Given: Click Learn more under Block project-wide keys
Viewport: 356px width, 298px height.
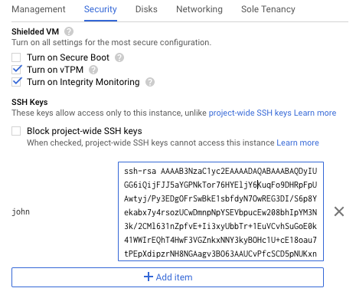Looking at the screenshot, I should click(x=298, y=142).
